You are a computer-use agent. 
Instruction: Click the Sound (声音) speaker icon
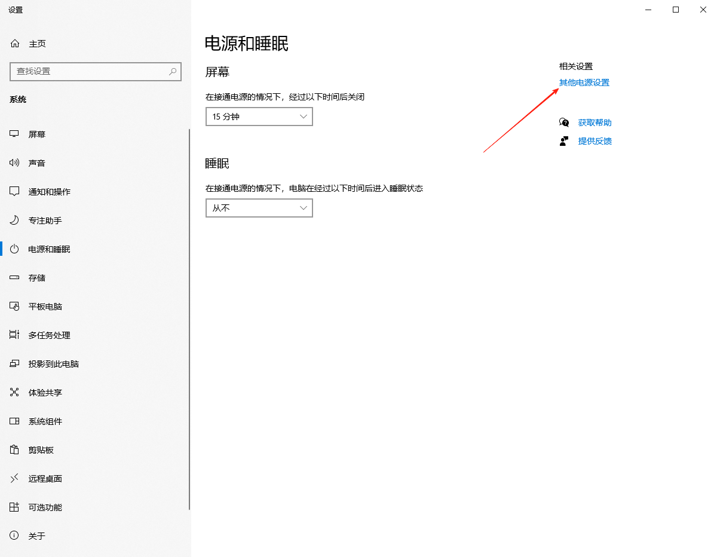pyautogui.click(x=15, y=163)
